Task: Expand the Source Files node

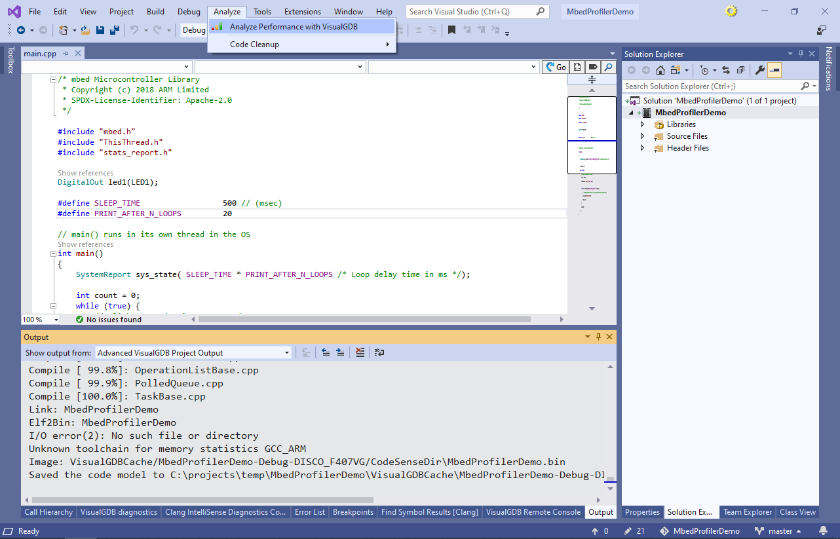Action: [643, 136]
